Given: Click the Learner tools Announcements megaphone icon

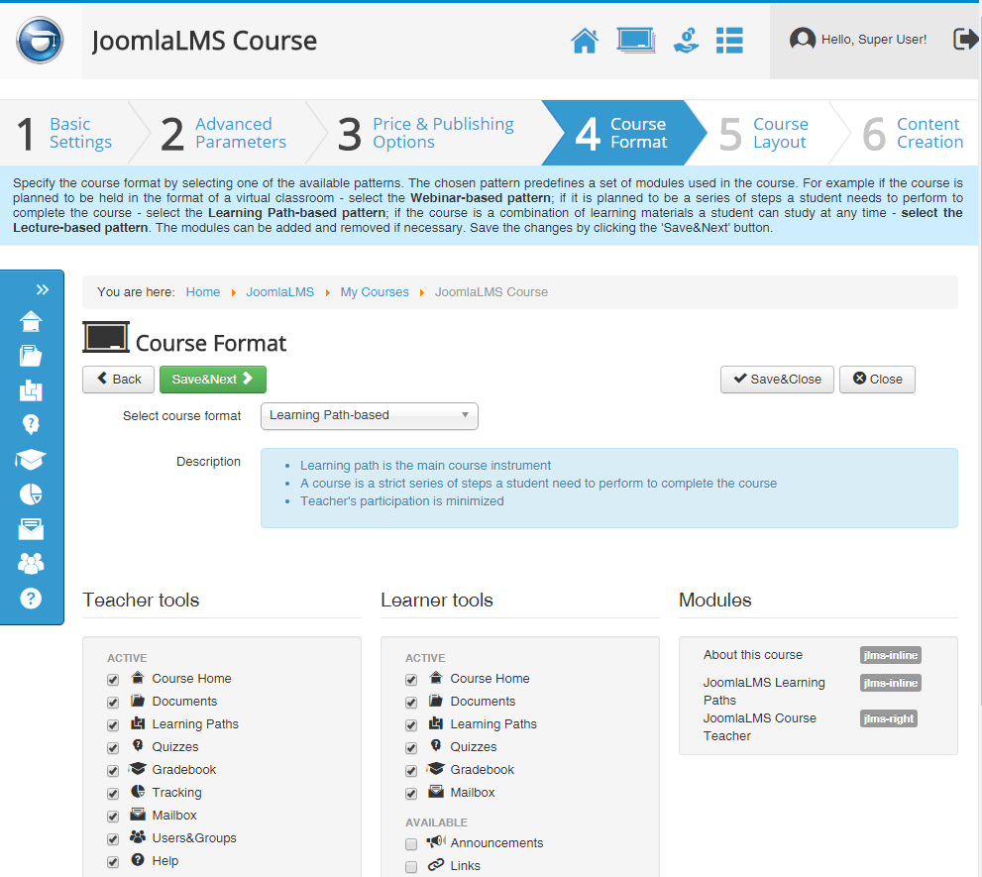Looking at the screenshot, I should (x=436, y=841).
